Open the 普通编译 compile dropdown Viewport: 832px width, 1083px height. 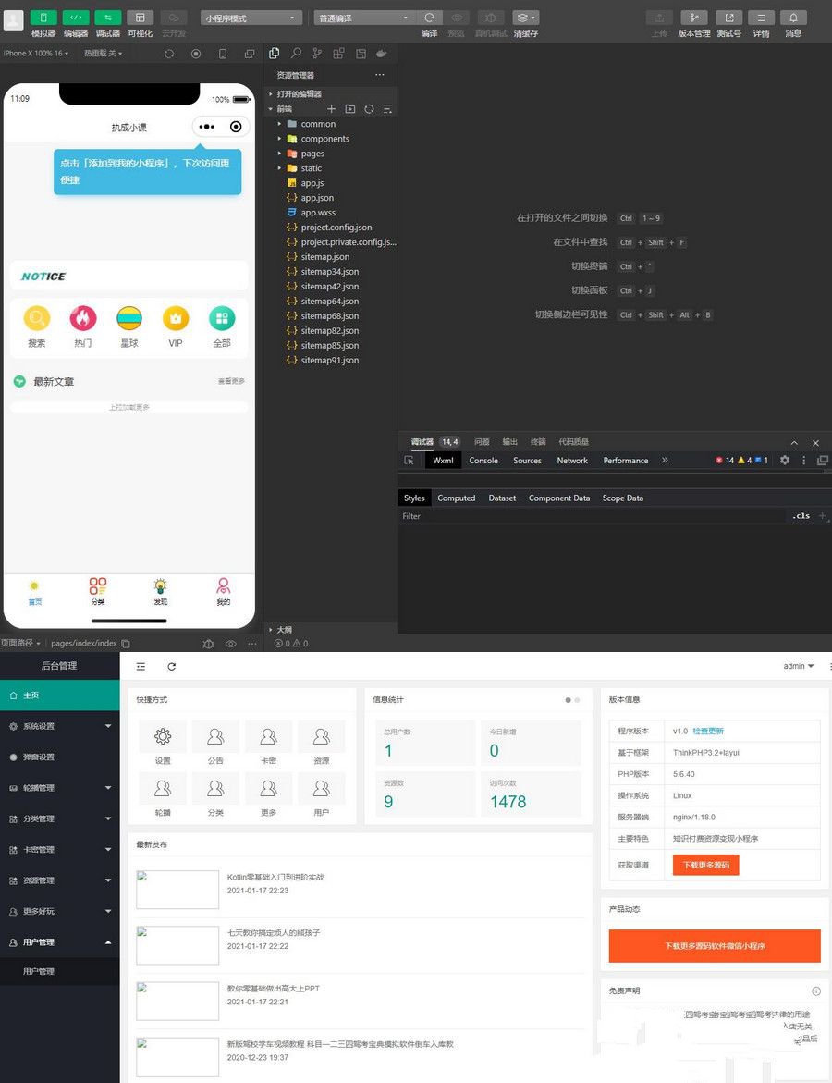[364, 18]
